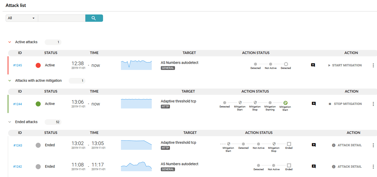Collapse Attacks with active mitigation section
This screenshot has height=177, width=377.
click(10, 81)
